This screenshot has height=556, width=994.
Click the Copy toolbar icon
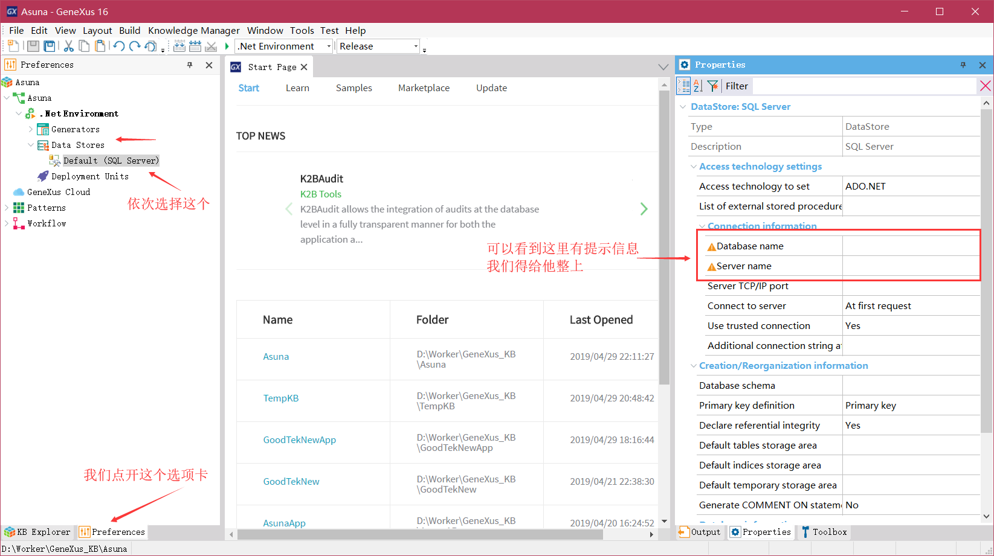pos(85,46)
